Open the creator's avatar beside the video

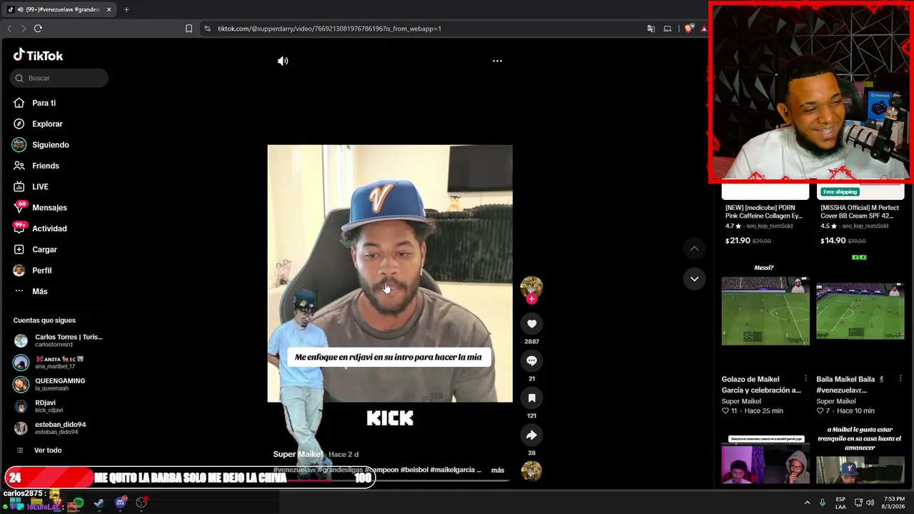(x=531, y=286)
